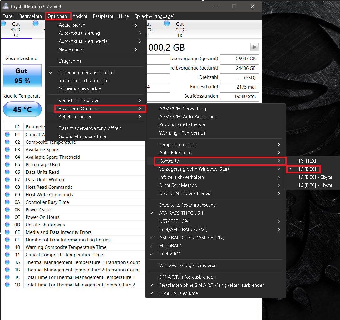
Task: Open the Hilfe menu
Action: [124, 16]
